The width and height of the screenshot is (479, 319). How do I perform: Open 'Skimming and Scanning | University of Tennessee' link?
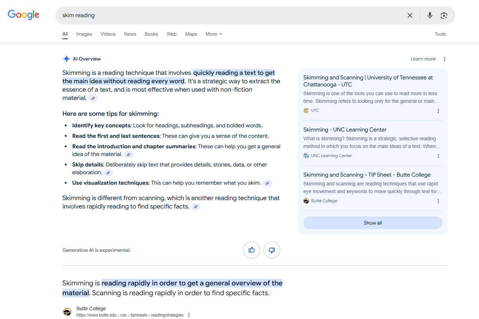[368, 81]
